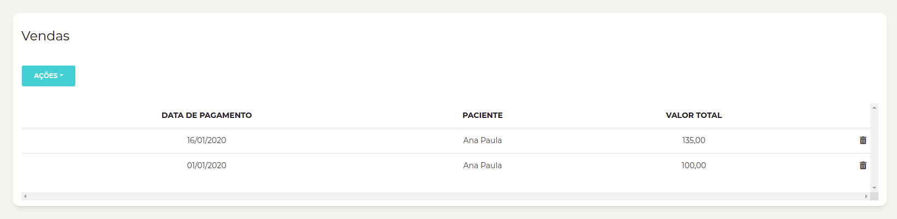
Task: Click the Vendas page heading
Action: pyautogui.click(x=45, y=36)
